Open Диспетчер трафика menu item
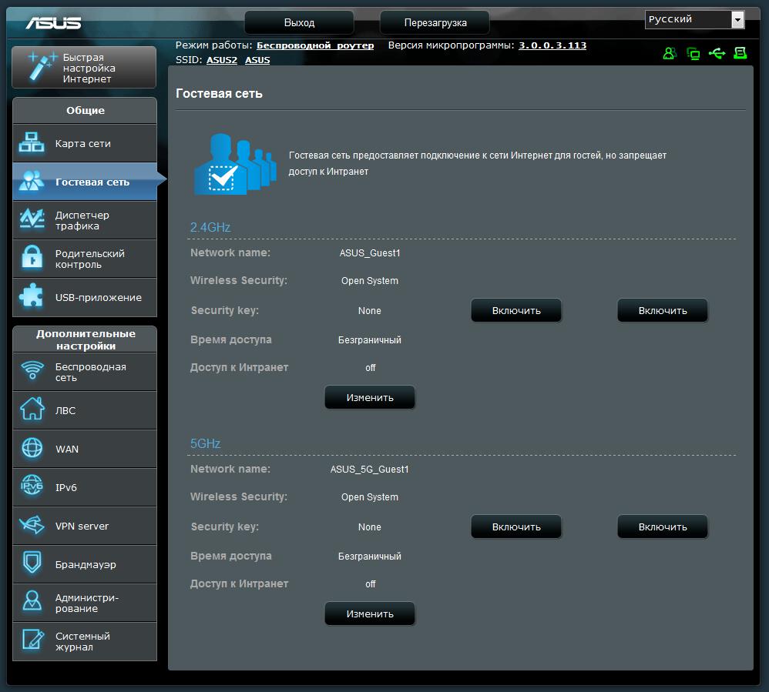The width and height of the screenshot is (769, 692). 84,220
